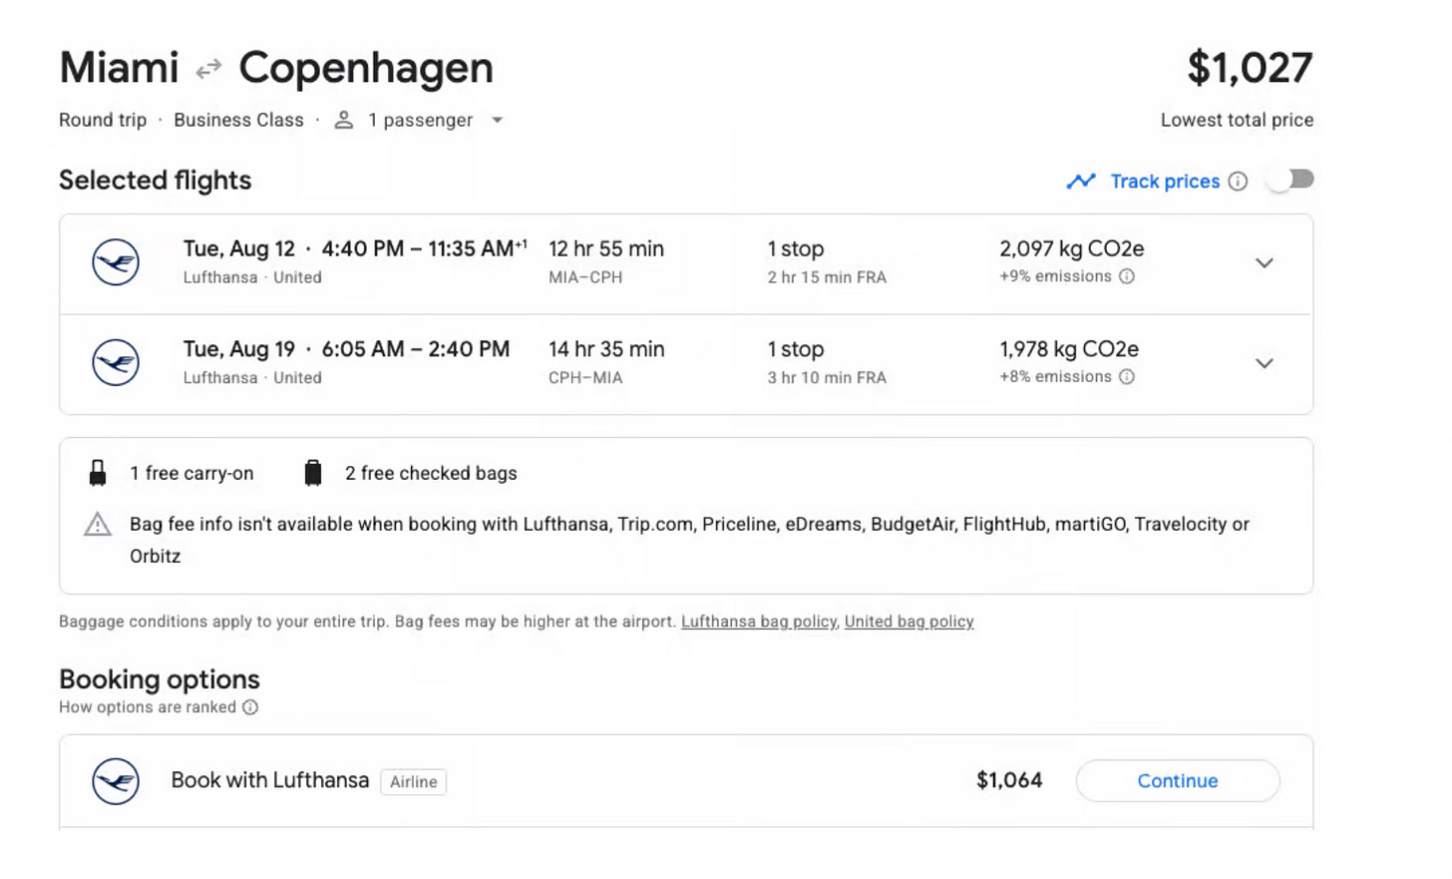Click the 'Book with Lufthansa' text

tap(270, 780)
